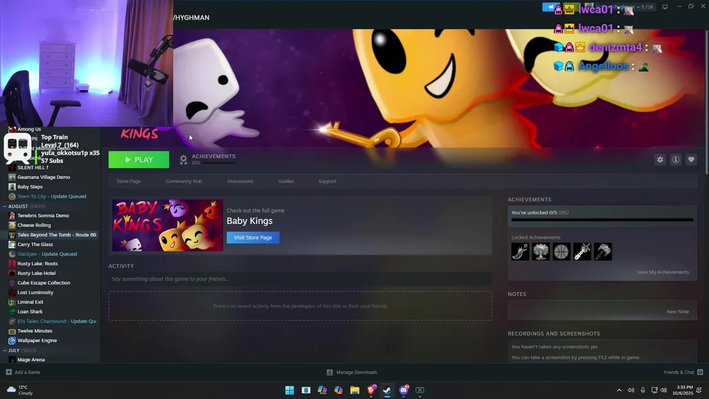
Task: Click View My Achievements link
Action: [663, 272]
